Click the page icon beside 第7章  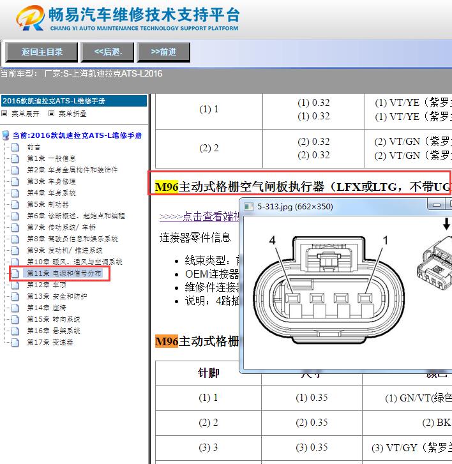(x=15, y=227)
